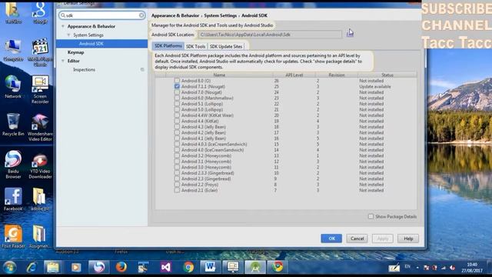Viewport: 492px width, 277px height.
Task: Click the search magnifier icon
Action: point(63,15)
